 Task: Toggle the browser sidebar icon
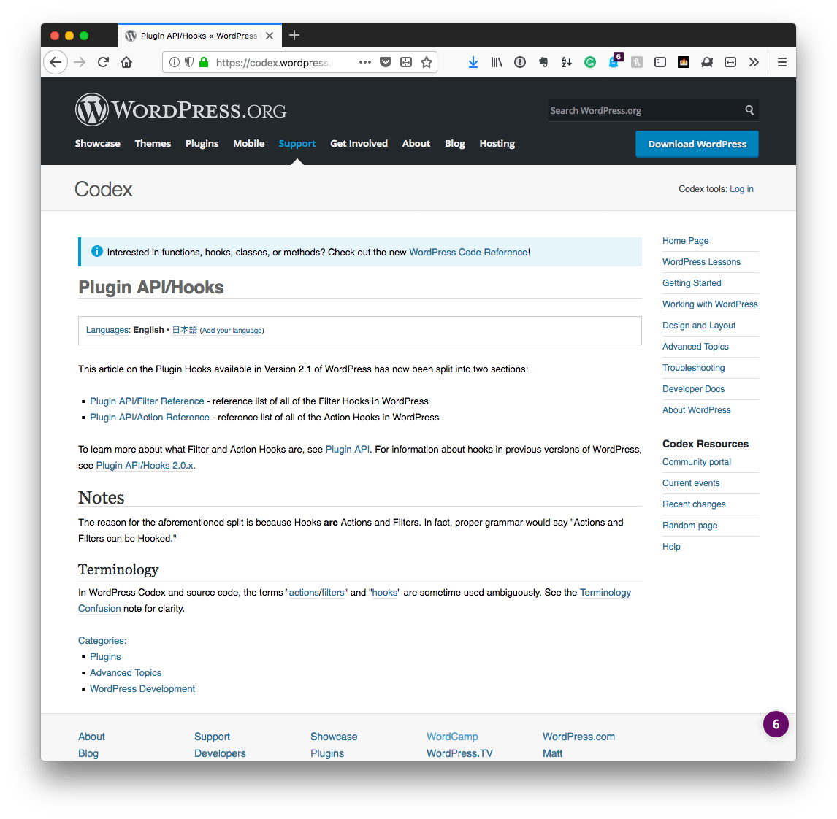tap(660, 62)
